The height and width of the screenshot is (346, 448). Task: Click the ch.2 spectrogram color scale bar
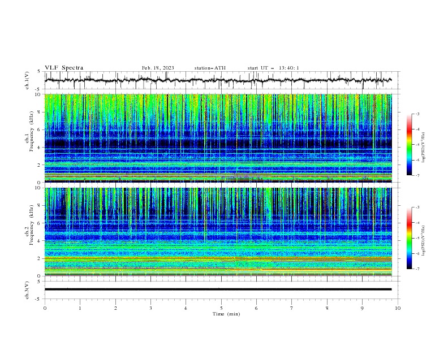[409, 238]
